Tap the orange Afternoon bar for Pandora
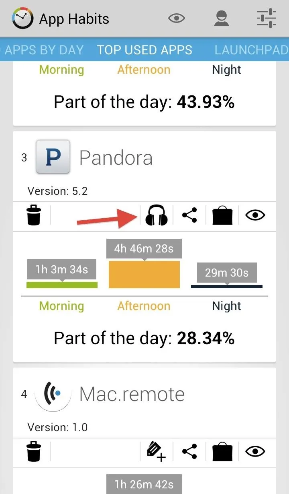This screenshot has width=289, height=494. click(x=144, y=274)
